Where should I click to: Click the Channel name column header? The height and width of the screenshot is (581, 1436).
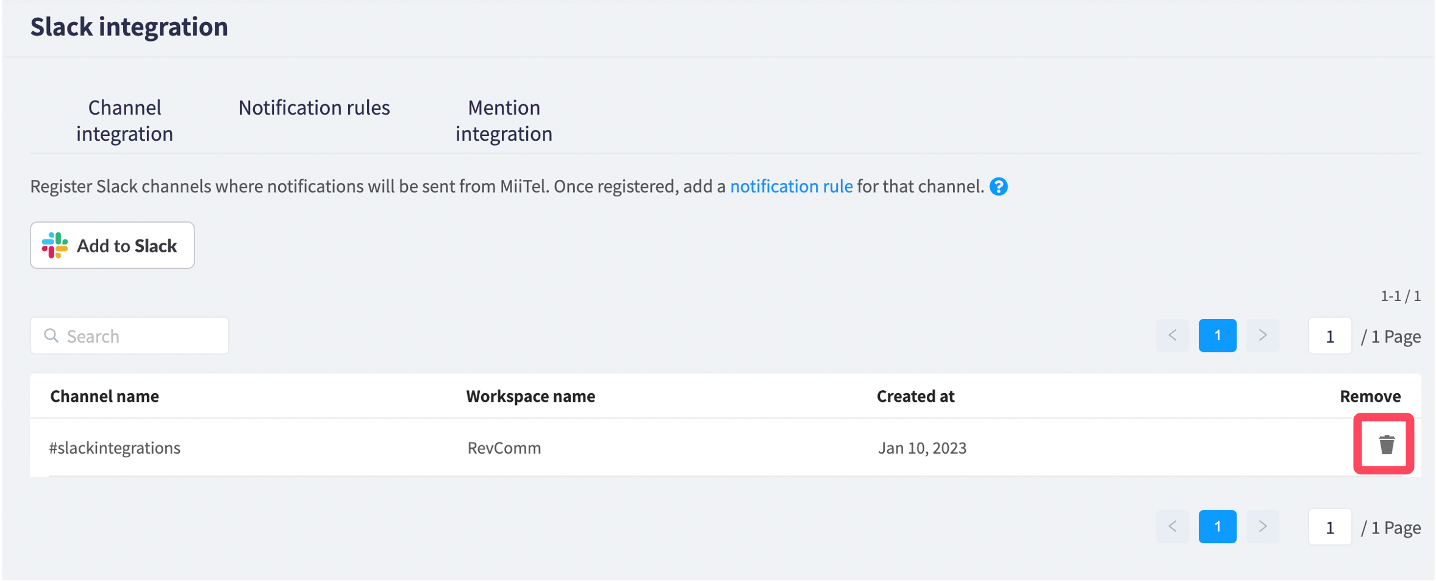(104, 396)
